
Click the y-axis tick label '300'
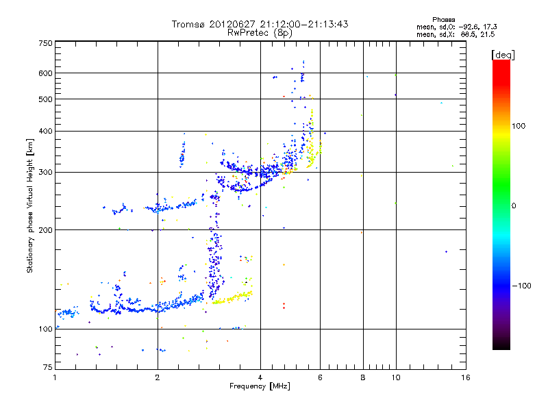[x=45, y=173]
